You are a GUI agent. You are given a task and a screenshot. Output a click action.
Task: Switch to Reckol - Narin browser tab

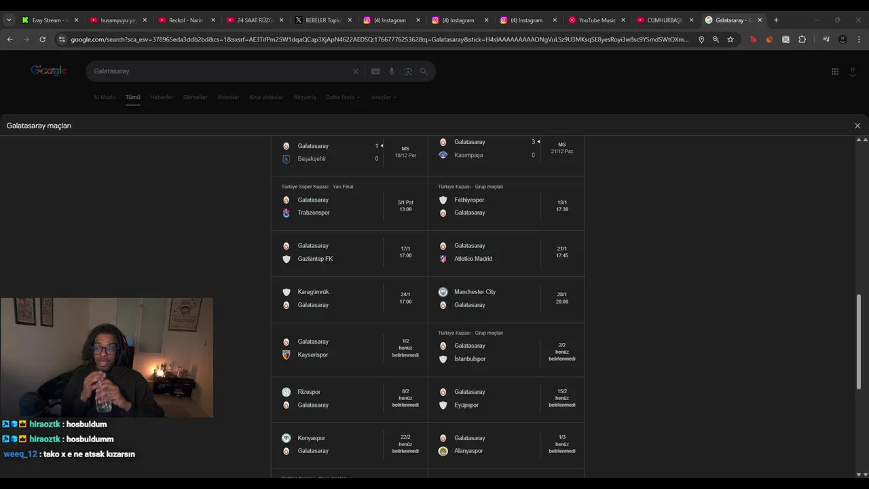[x=185, y=20]
